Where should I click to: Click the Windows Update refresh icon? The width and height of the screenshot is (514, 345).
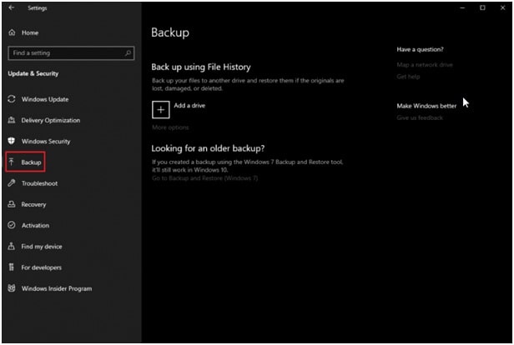12,99
